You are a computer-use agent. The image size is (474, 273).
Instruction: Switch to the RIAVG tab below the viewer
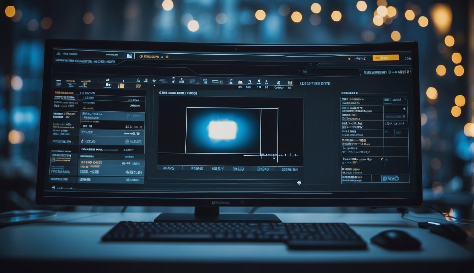pos(168,168)
